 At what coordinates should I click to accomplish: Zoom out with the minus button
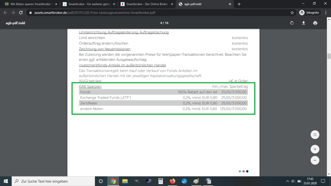pyautogui.click(x=315, y=160)
